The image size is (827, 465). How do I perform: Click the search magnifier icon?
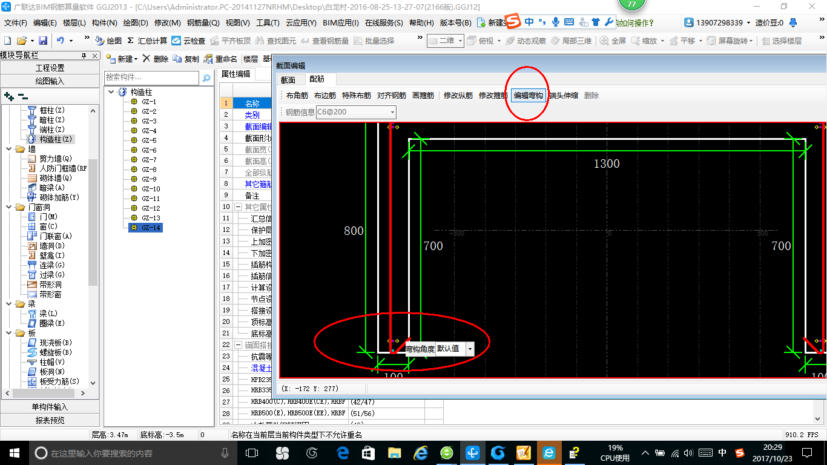click(206, 77)
